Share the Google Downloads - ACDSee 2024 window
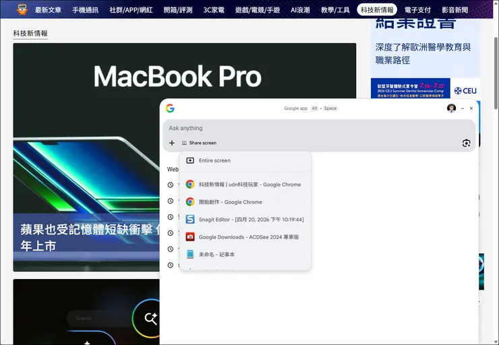The height and width of the screenshot is (345, 499). 245,237
